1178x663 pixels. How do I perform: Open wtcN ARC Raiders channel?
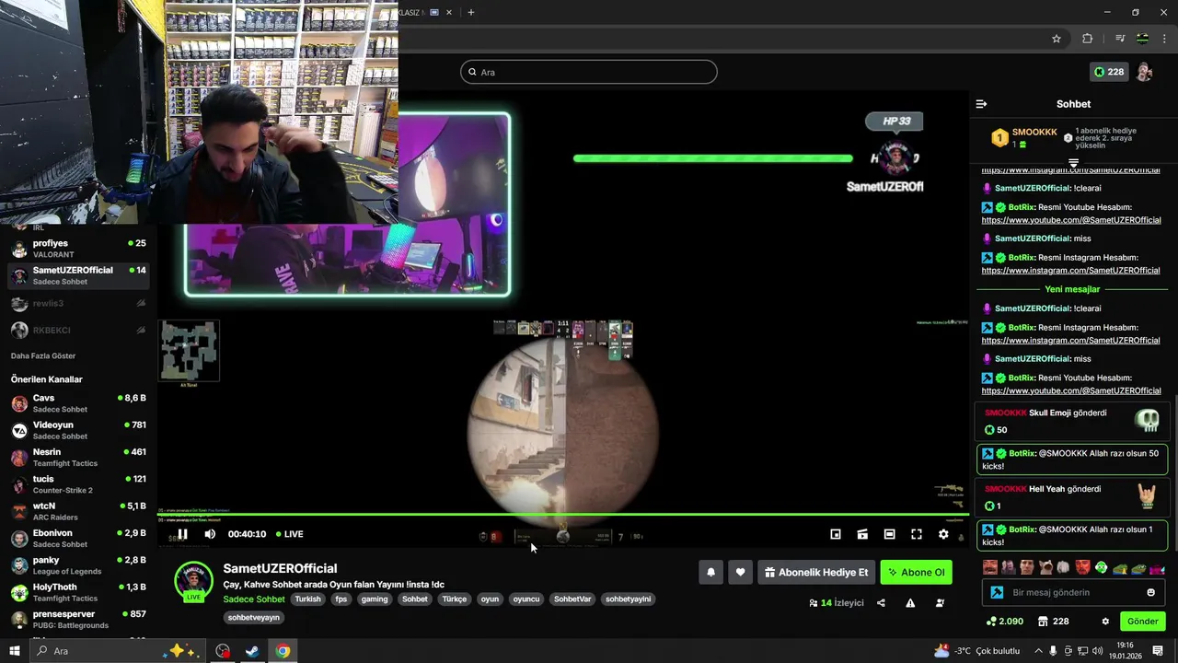(x=78, y=511)
